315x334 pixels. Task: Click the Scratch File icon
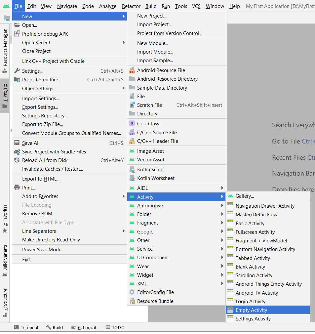point(132,105)
